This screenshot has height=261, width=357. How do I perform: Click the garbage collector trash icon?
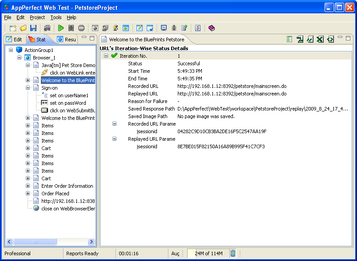pos(233,253)
